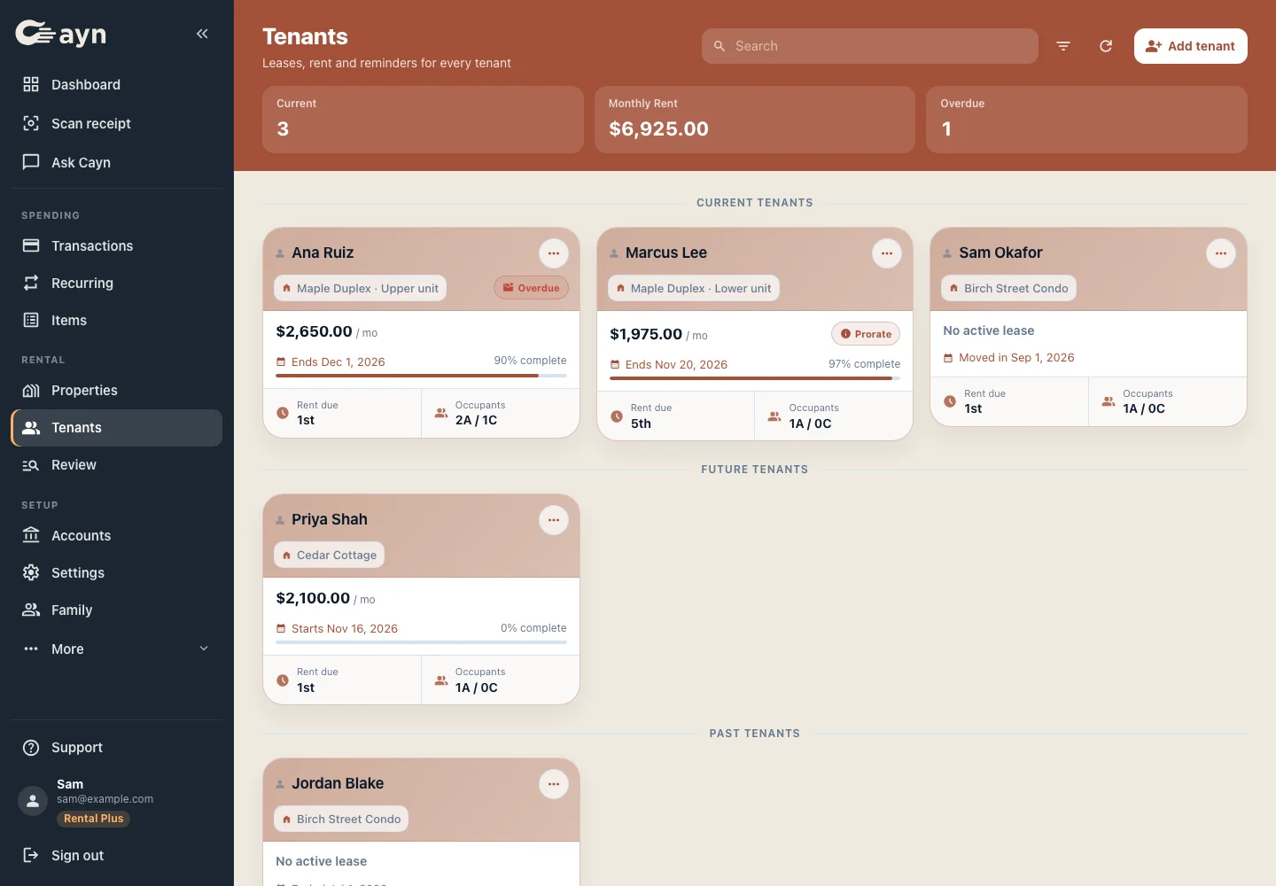The width and height of the screenshot is (1276, 886).
Task: Expand the More menu
Action: click(x=117, y=649)
